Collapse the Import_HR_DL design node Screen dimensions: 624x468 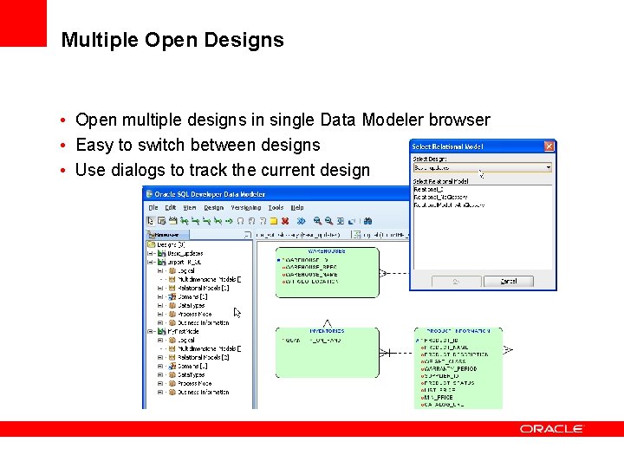[x=151, y=263]
